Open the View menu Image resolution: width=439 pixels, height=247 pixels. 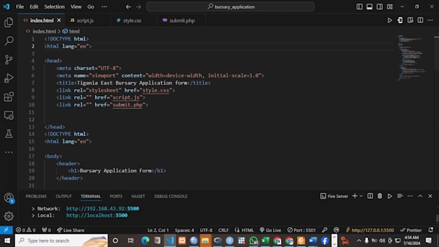pyautogui.click(x=76, y=6)
